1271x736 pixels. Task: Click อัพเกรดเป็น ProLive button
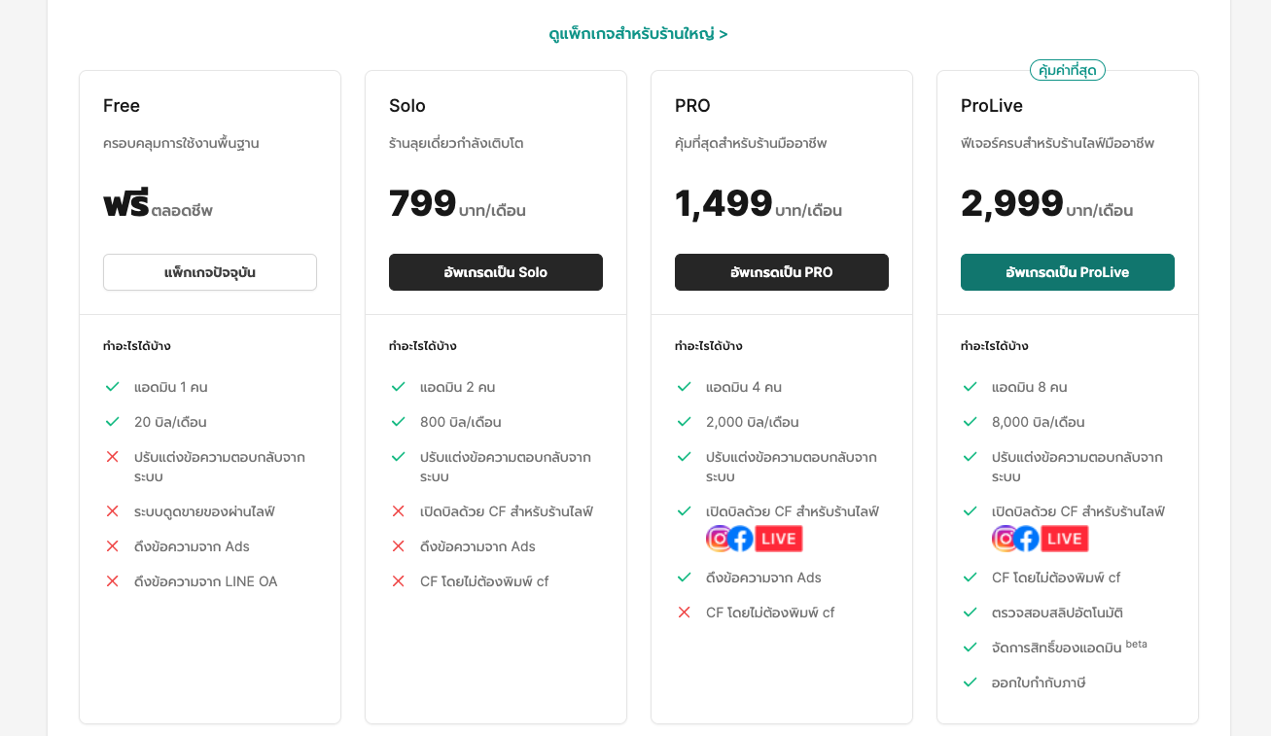tap(1068, 272)
